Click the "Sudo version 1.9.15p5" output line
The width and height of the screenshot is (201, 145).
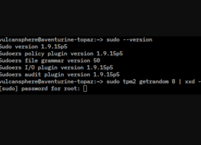coord(33,47)
